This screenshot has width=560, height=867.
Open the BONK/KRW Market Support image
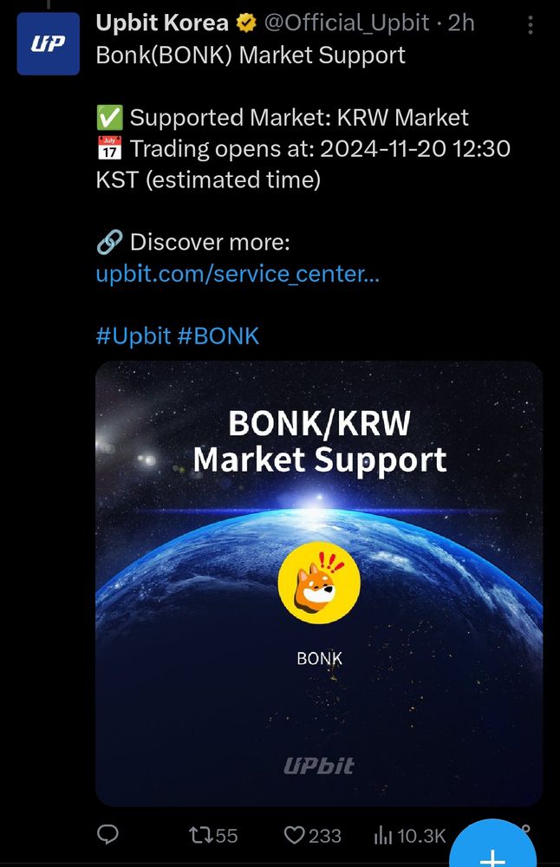(319, 583)
